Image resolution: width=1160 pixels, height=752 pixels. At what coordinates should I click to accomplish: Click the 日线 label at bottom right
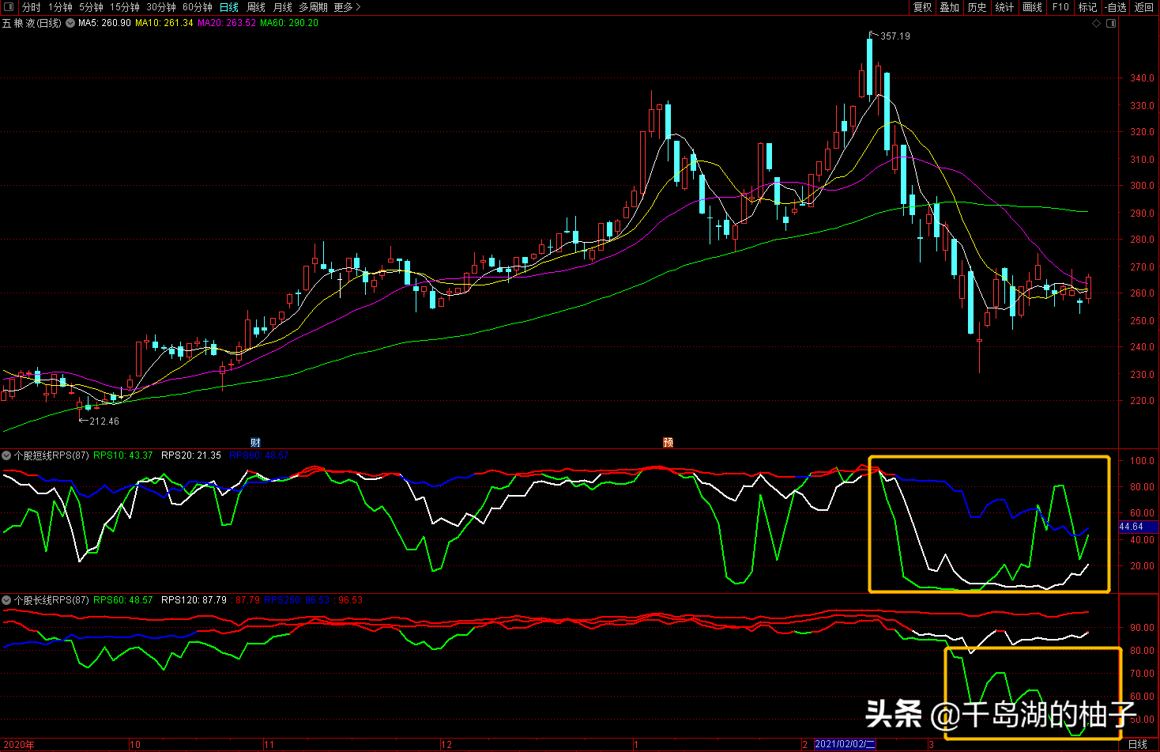1138,744
